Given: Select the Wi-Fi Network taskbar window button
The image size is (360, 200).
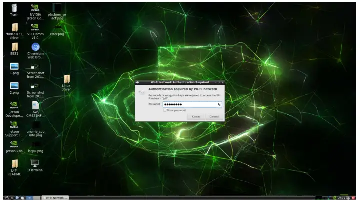Looking at the screenshot, I should (x=55, y=198).
